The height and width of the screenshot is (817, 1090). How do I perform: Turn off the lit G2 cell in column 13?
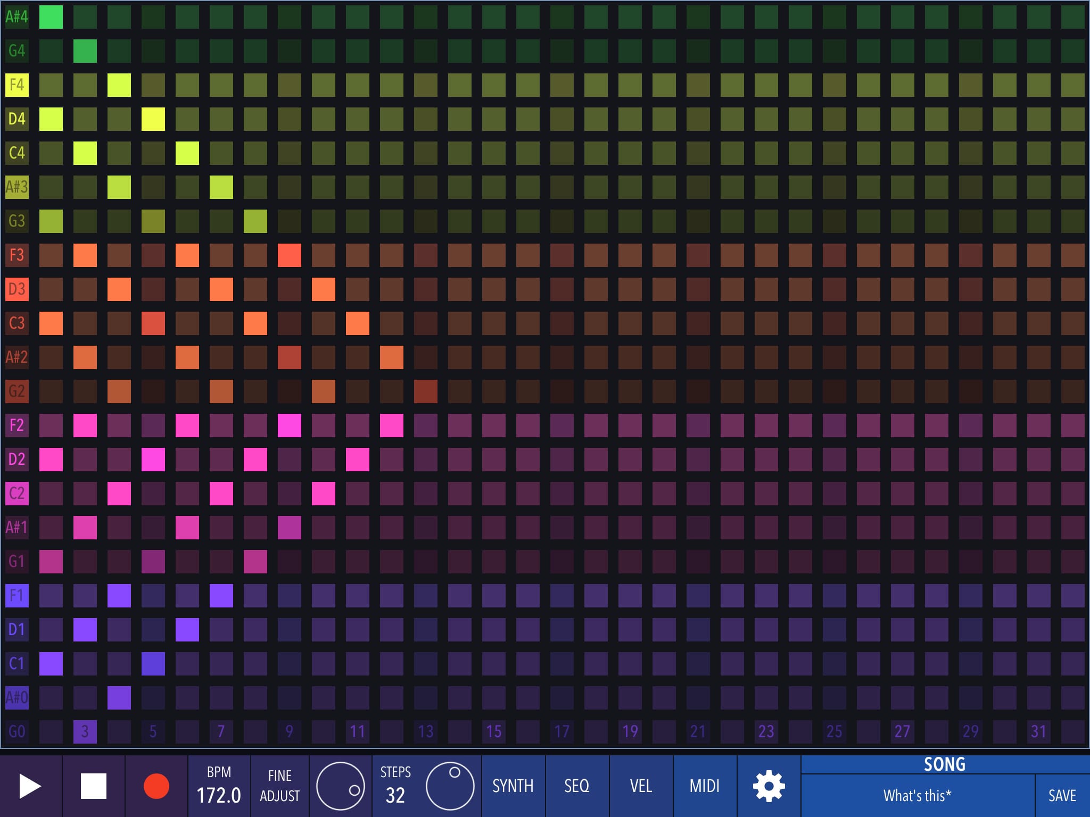pos(426,391)
